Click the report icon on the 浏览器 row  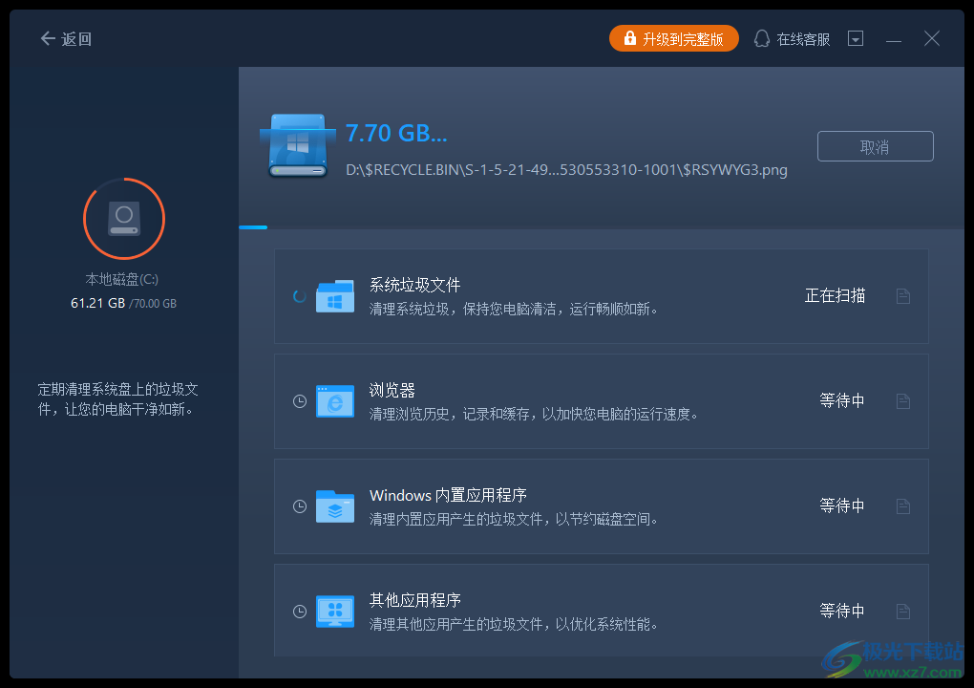pos(902,401)
